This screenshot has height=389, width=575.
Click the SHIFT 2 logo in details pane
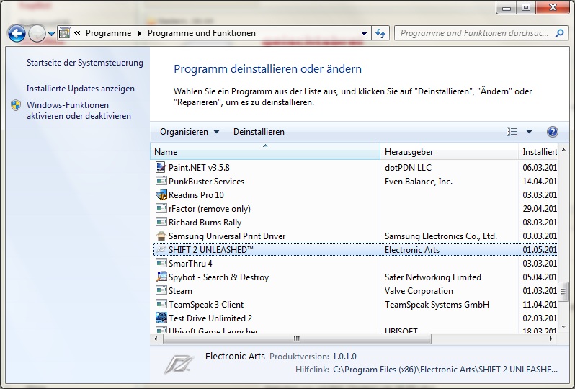(x=178, y=365)
